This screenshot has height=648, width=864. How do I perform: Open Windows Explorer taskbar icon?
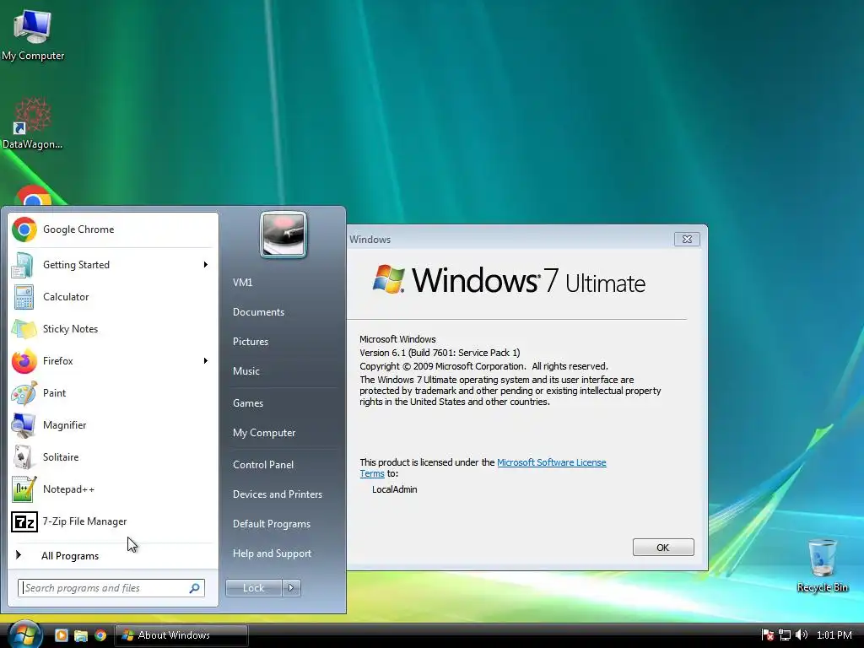(x=81, y=635)
